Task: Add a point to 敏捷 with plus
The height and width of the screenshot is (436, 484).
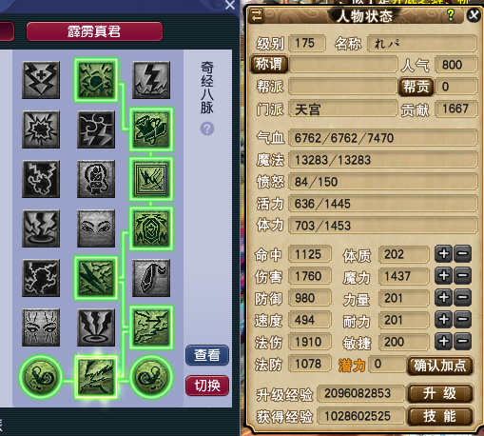Action: 443,342
